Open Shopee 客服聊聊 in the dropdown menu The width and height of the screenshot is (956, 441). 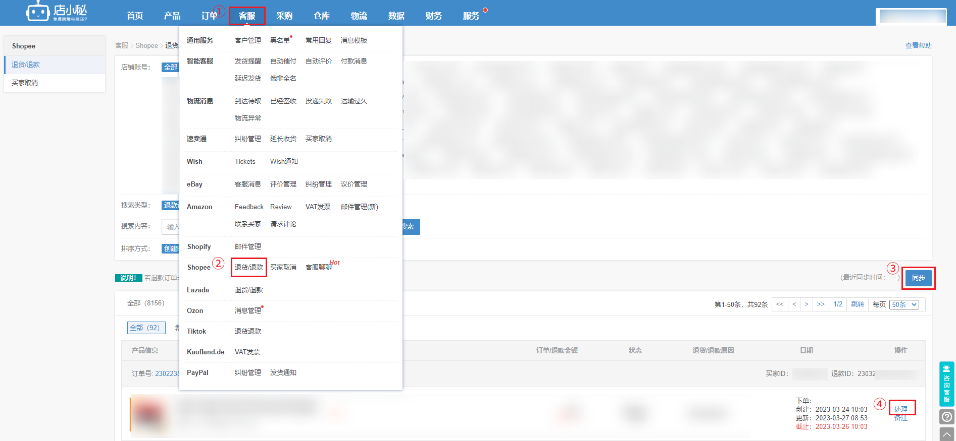point(319,267)
